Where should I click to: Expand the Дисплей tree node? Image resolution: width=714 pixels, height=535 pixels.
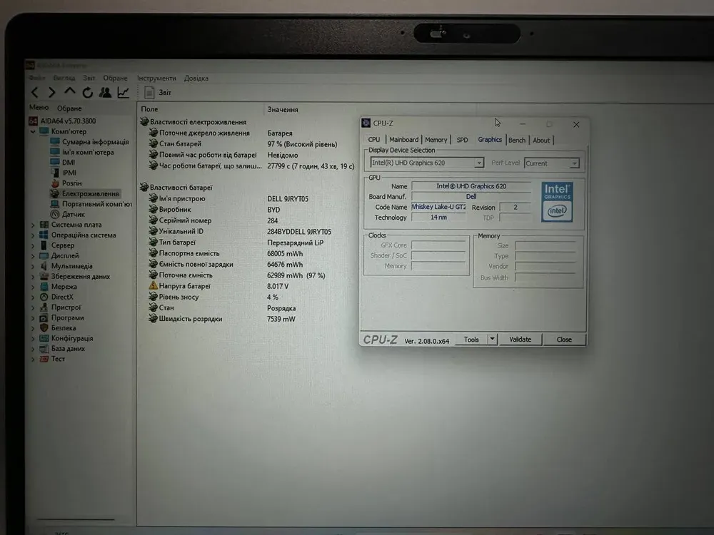coord(33,255)
